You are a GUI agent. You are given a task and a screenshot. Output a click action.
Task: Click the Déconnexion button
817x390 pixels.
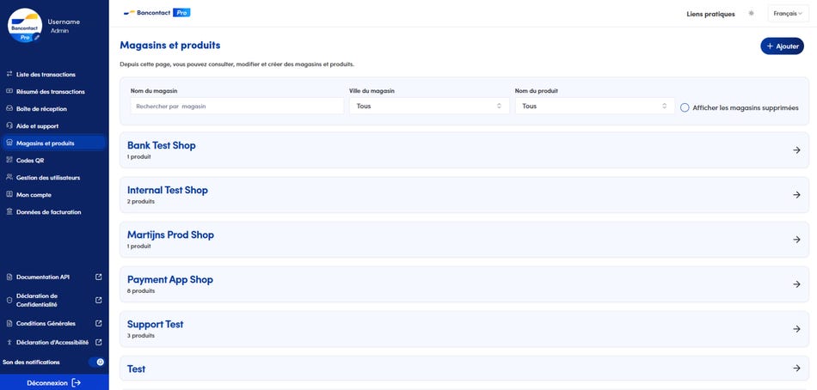[54, 383]
